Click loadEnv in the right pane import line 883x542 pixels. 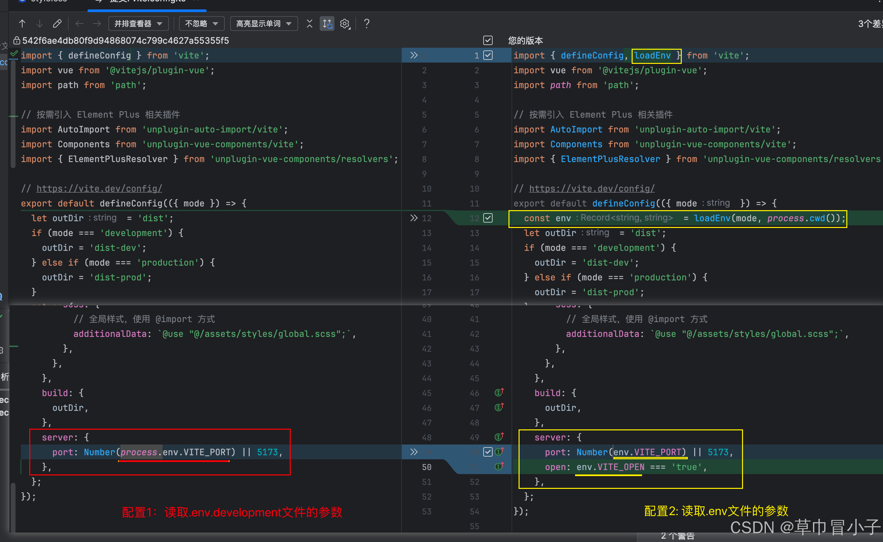pos(652,55)
